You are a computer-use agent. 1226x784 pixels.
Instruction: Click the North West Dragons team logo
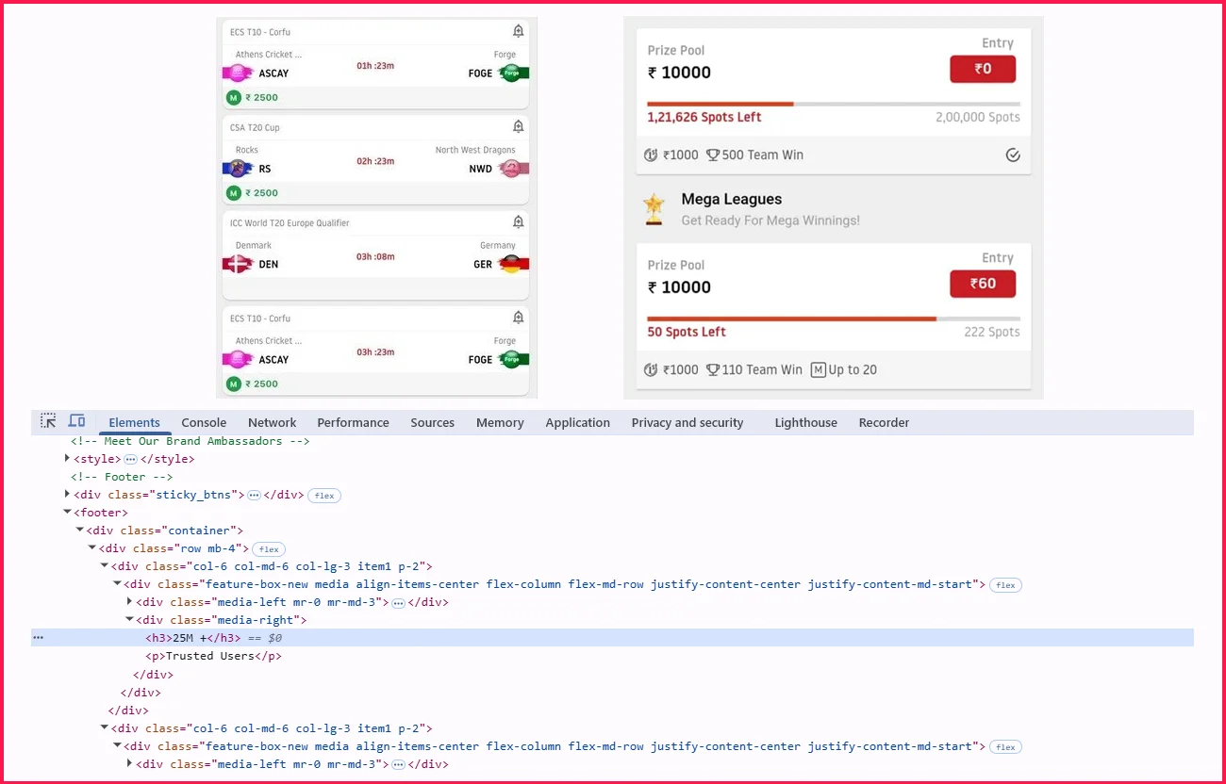[x=512, y=169]
